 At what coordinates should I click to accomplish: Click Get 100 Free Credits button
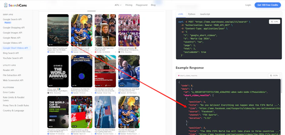[x=268, y=5]
